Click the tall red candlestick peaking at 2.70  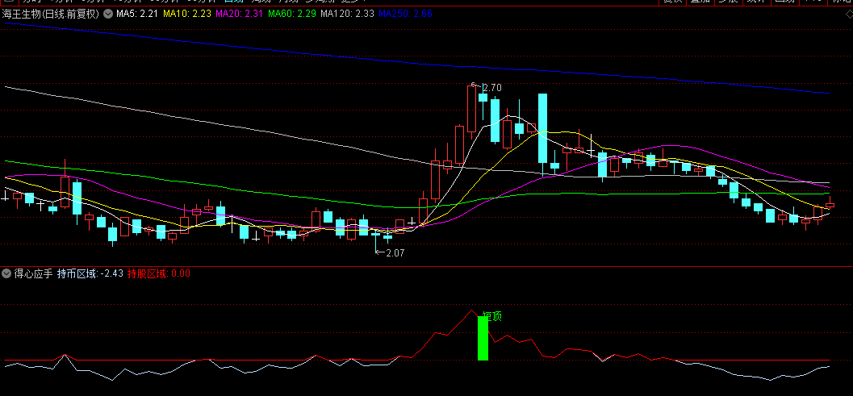(x=471, y=108)
